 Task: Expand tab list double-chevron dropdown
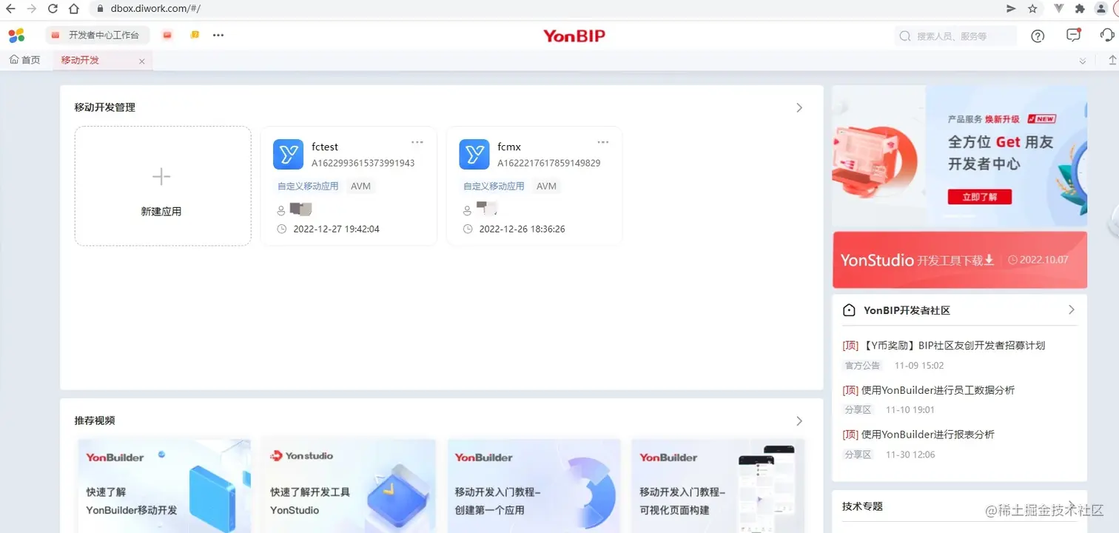[x=1083, y=61]
